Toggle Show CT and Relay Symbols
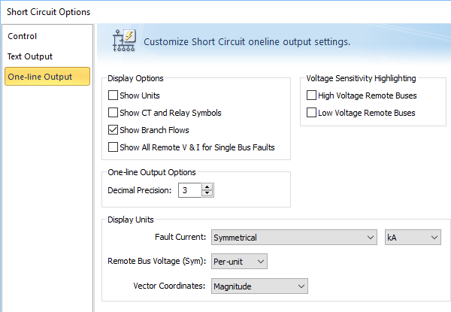This screenshot has width=451, height=312. click(x=114, y=113)
